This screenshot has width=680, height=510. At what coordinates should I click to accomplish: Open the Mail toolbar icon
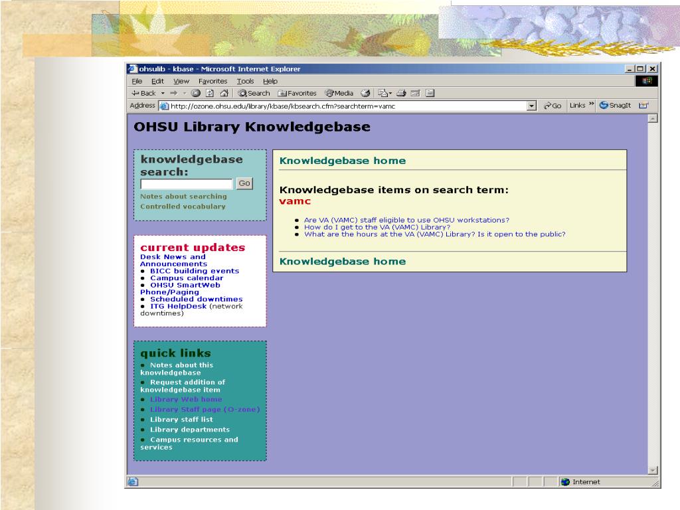[x=384, y=93]
